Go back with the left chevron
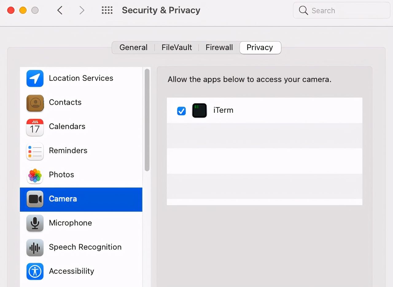Image resolution: width=393 pixels, height=287 pixels. tap(60, 10)
